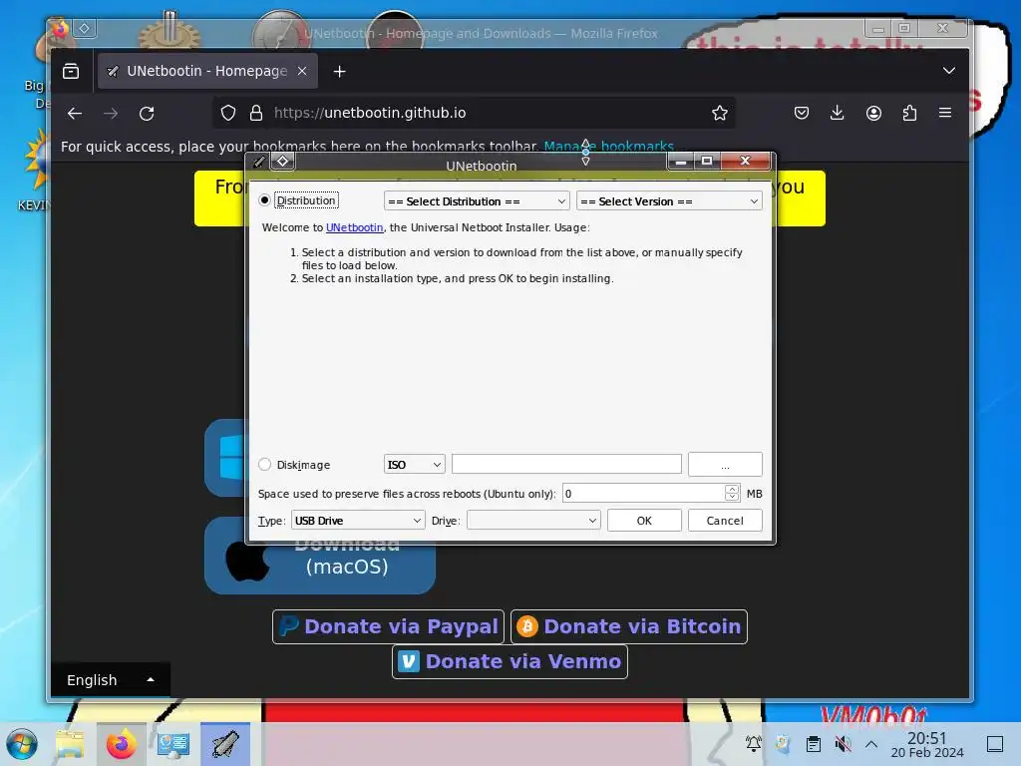Click Cancel in UNetbootin dialog
Viewport: 1021px width, 766px height.
tap(725, 521)
